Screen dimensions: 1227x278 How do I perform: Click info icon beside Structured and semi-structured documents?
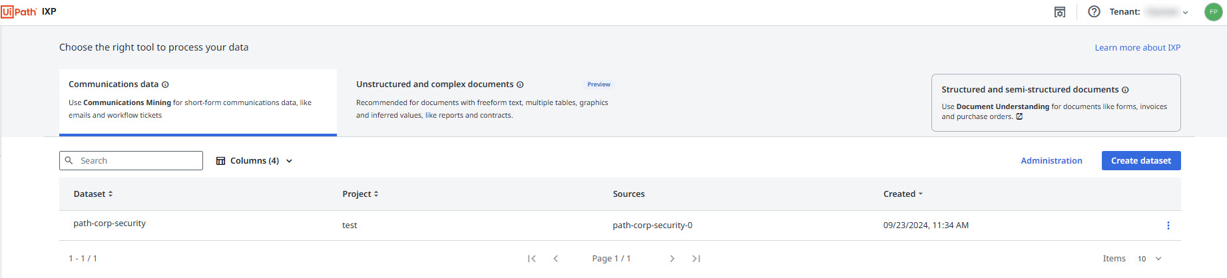click(x=1125, y=90)
